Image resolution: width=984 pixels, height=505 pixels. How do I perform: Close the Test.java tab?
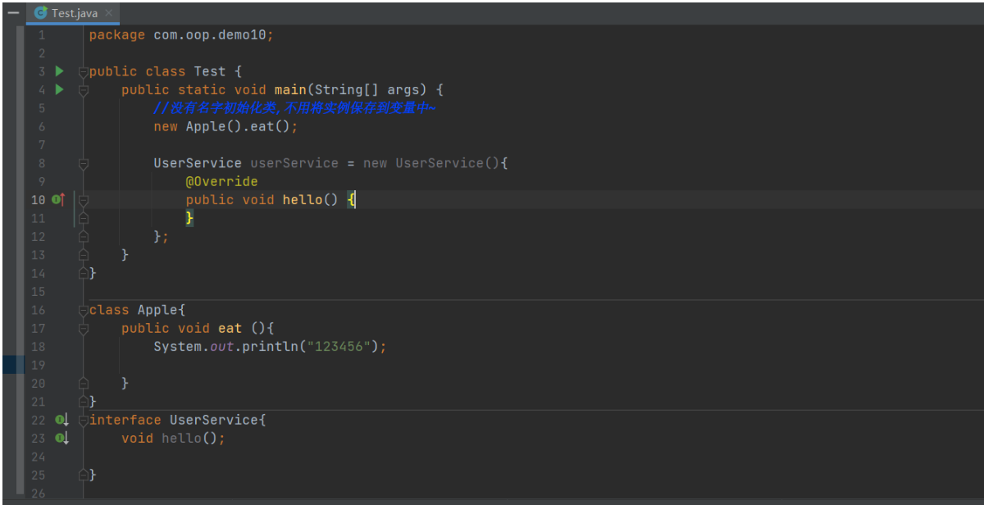107,13
